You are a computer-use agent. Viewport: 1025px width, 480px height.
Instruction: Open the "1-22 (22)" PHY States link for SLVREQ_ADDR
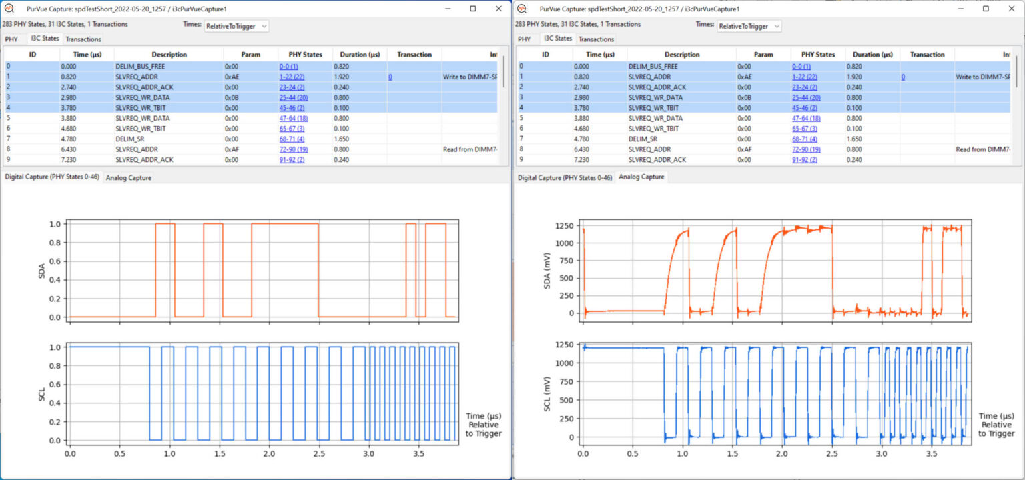(294, 77)
